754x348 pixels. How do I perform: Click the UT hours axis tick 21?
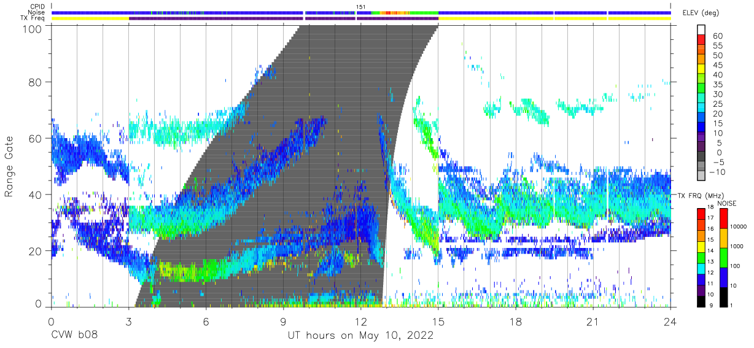click(593, 321)
